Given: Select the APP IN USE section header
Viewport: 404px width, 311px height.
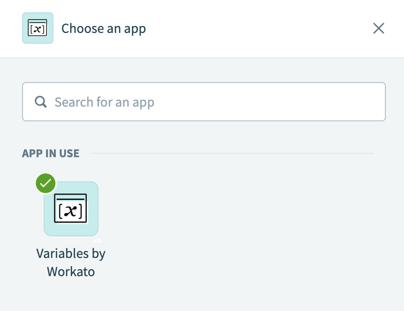Looking at the screenshot, I should pos(50,153).
